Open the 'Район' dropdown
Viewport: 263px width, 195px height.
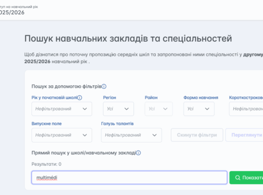[159, 109]
